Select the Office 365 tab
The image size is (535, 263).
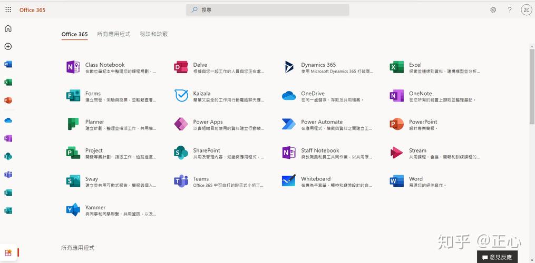point(74,34)
